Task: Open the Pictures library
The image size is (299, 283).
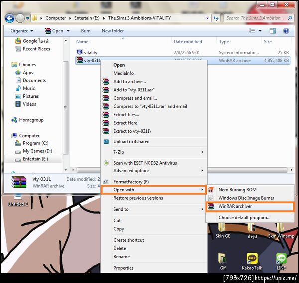Action: click(27, 96)
